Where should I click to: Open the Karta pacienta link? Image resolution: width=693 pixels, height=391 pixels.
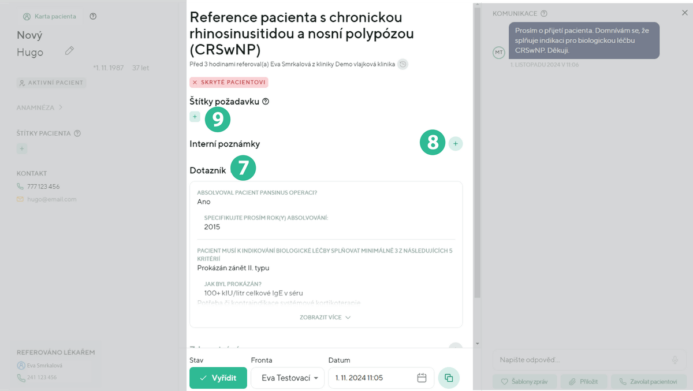(50, 16)
